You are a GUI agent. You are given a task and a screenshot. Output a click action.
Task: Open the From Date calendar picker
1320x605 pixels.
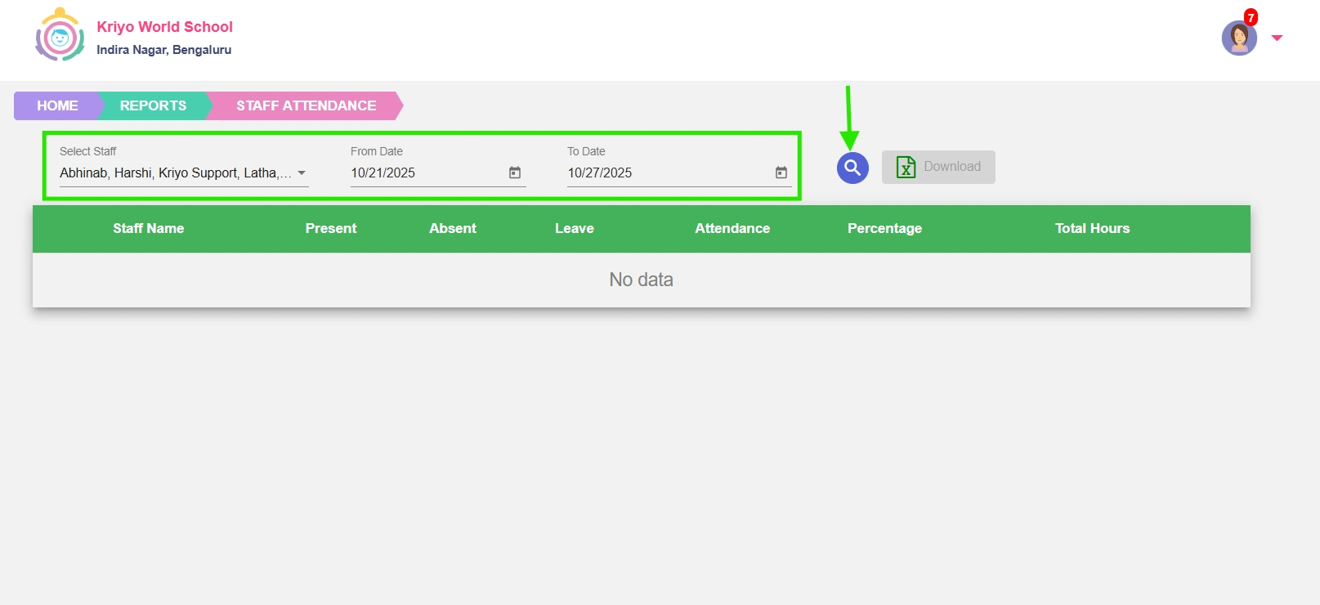pos(515,173)
